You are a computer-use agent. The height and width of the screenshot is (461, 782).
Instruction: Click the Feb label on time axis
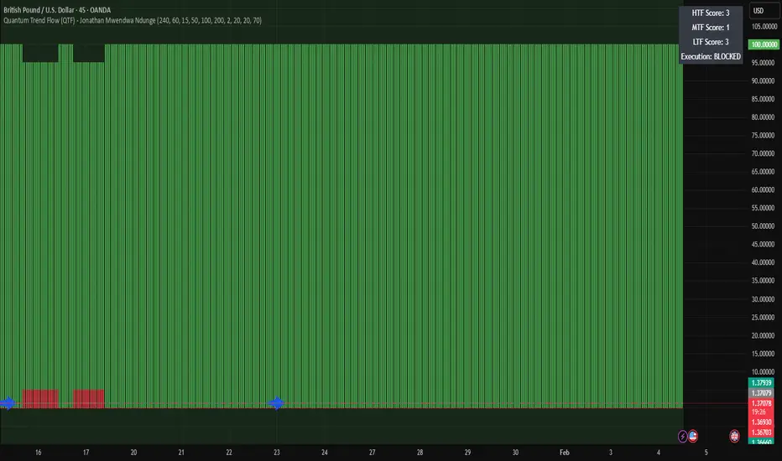click(564, 453)
